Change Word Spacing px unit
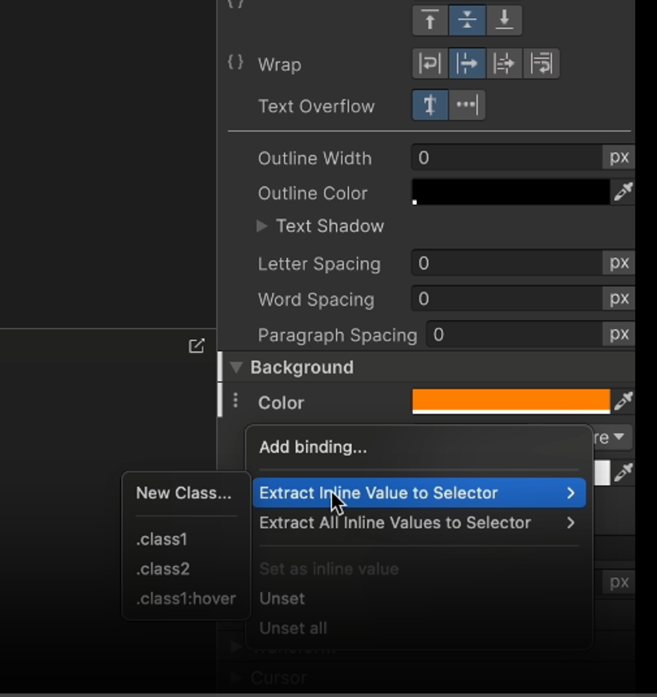The width and height of the screenshot is (657, 697). 619,298
